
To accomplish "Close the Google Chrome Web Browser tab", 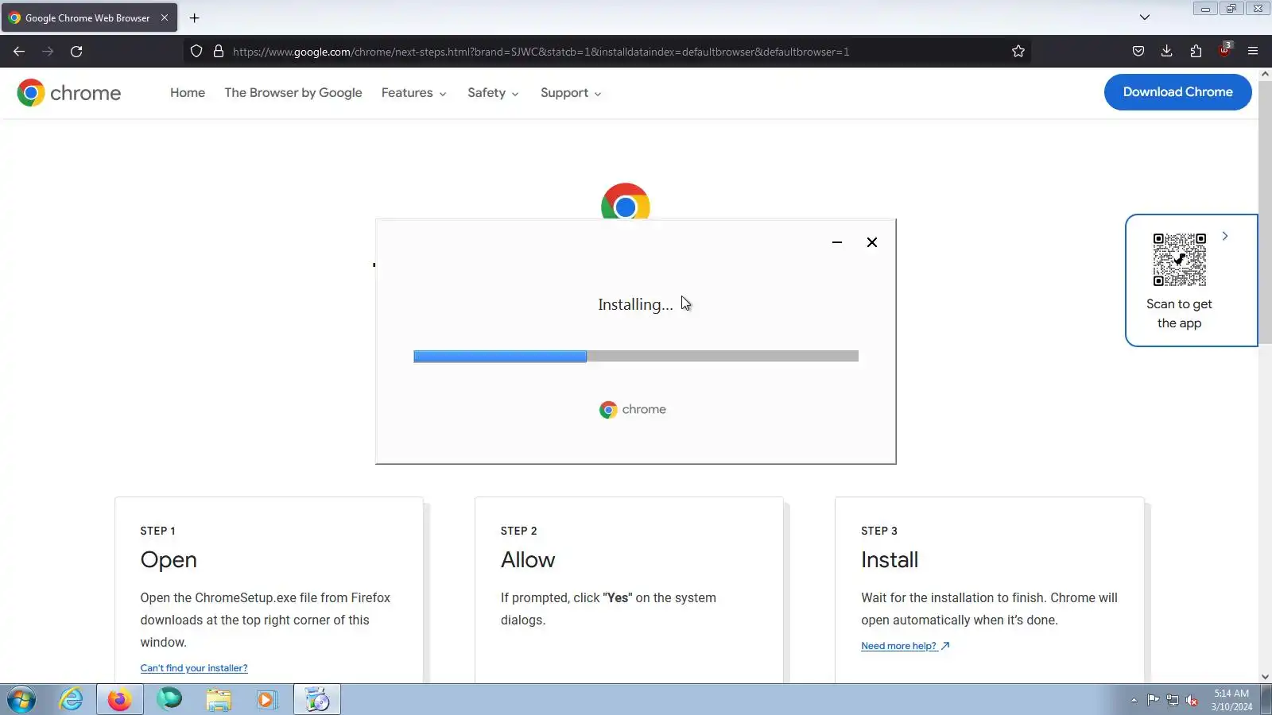I will tap(165, 17).
